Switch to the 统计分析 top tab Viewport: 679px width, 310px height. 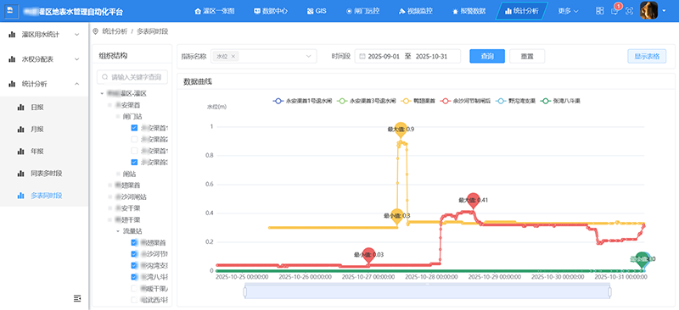[x=522, y=11]
